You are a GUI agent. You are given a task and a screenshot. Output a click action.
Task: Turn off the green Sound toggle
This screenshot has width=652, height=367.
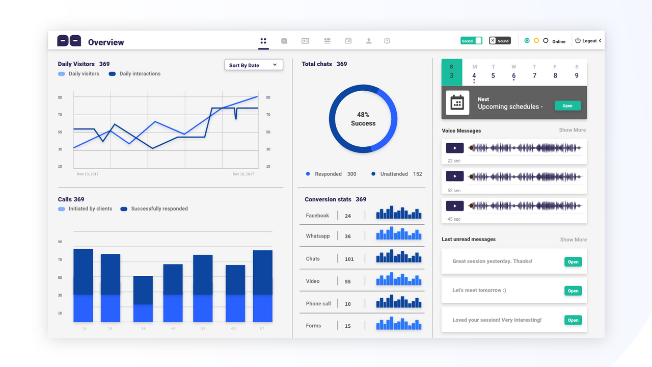pos(471,40)
